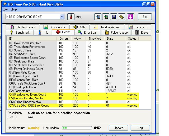Select the Spin Retry Count row
The image size is (169, 136).
(x=73, y=72)
